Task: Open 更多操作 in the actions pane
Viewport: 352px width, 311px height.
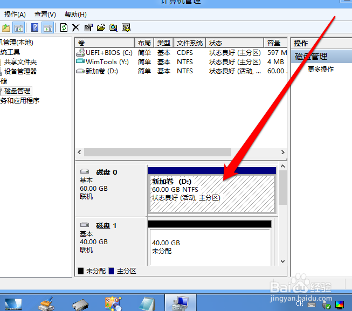Action: tap(321, 70)
